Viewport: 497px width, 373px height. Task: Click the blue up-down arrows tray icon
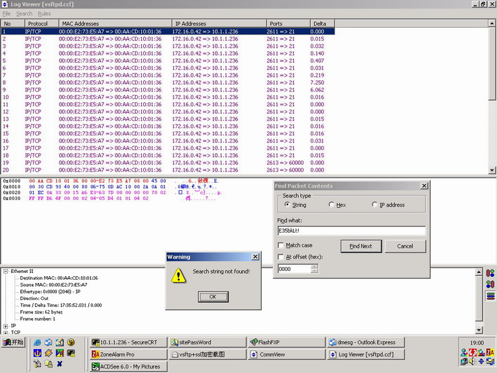[482, 362]
